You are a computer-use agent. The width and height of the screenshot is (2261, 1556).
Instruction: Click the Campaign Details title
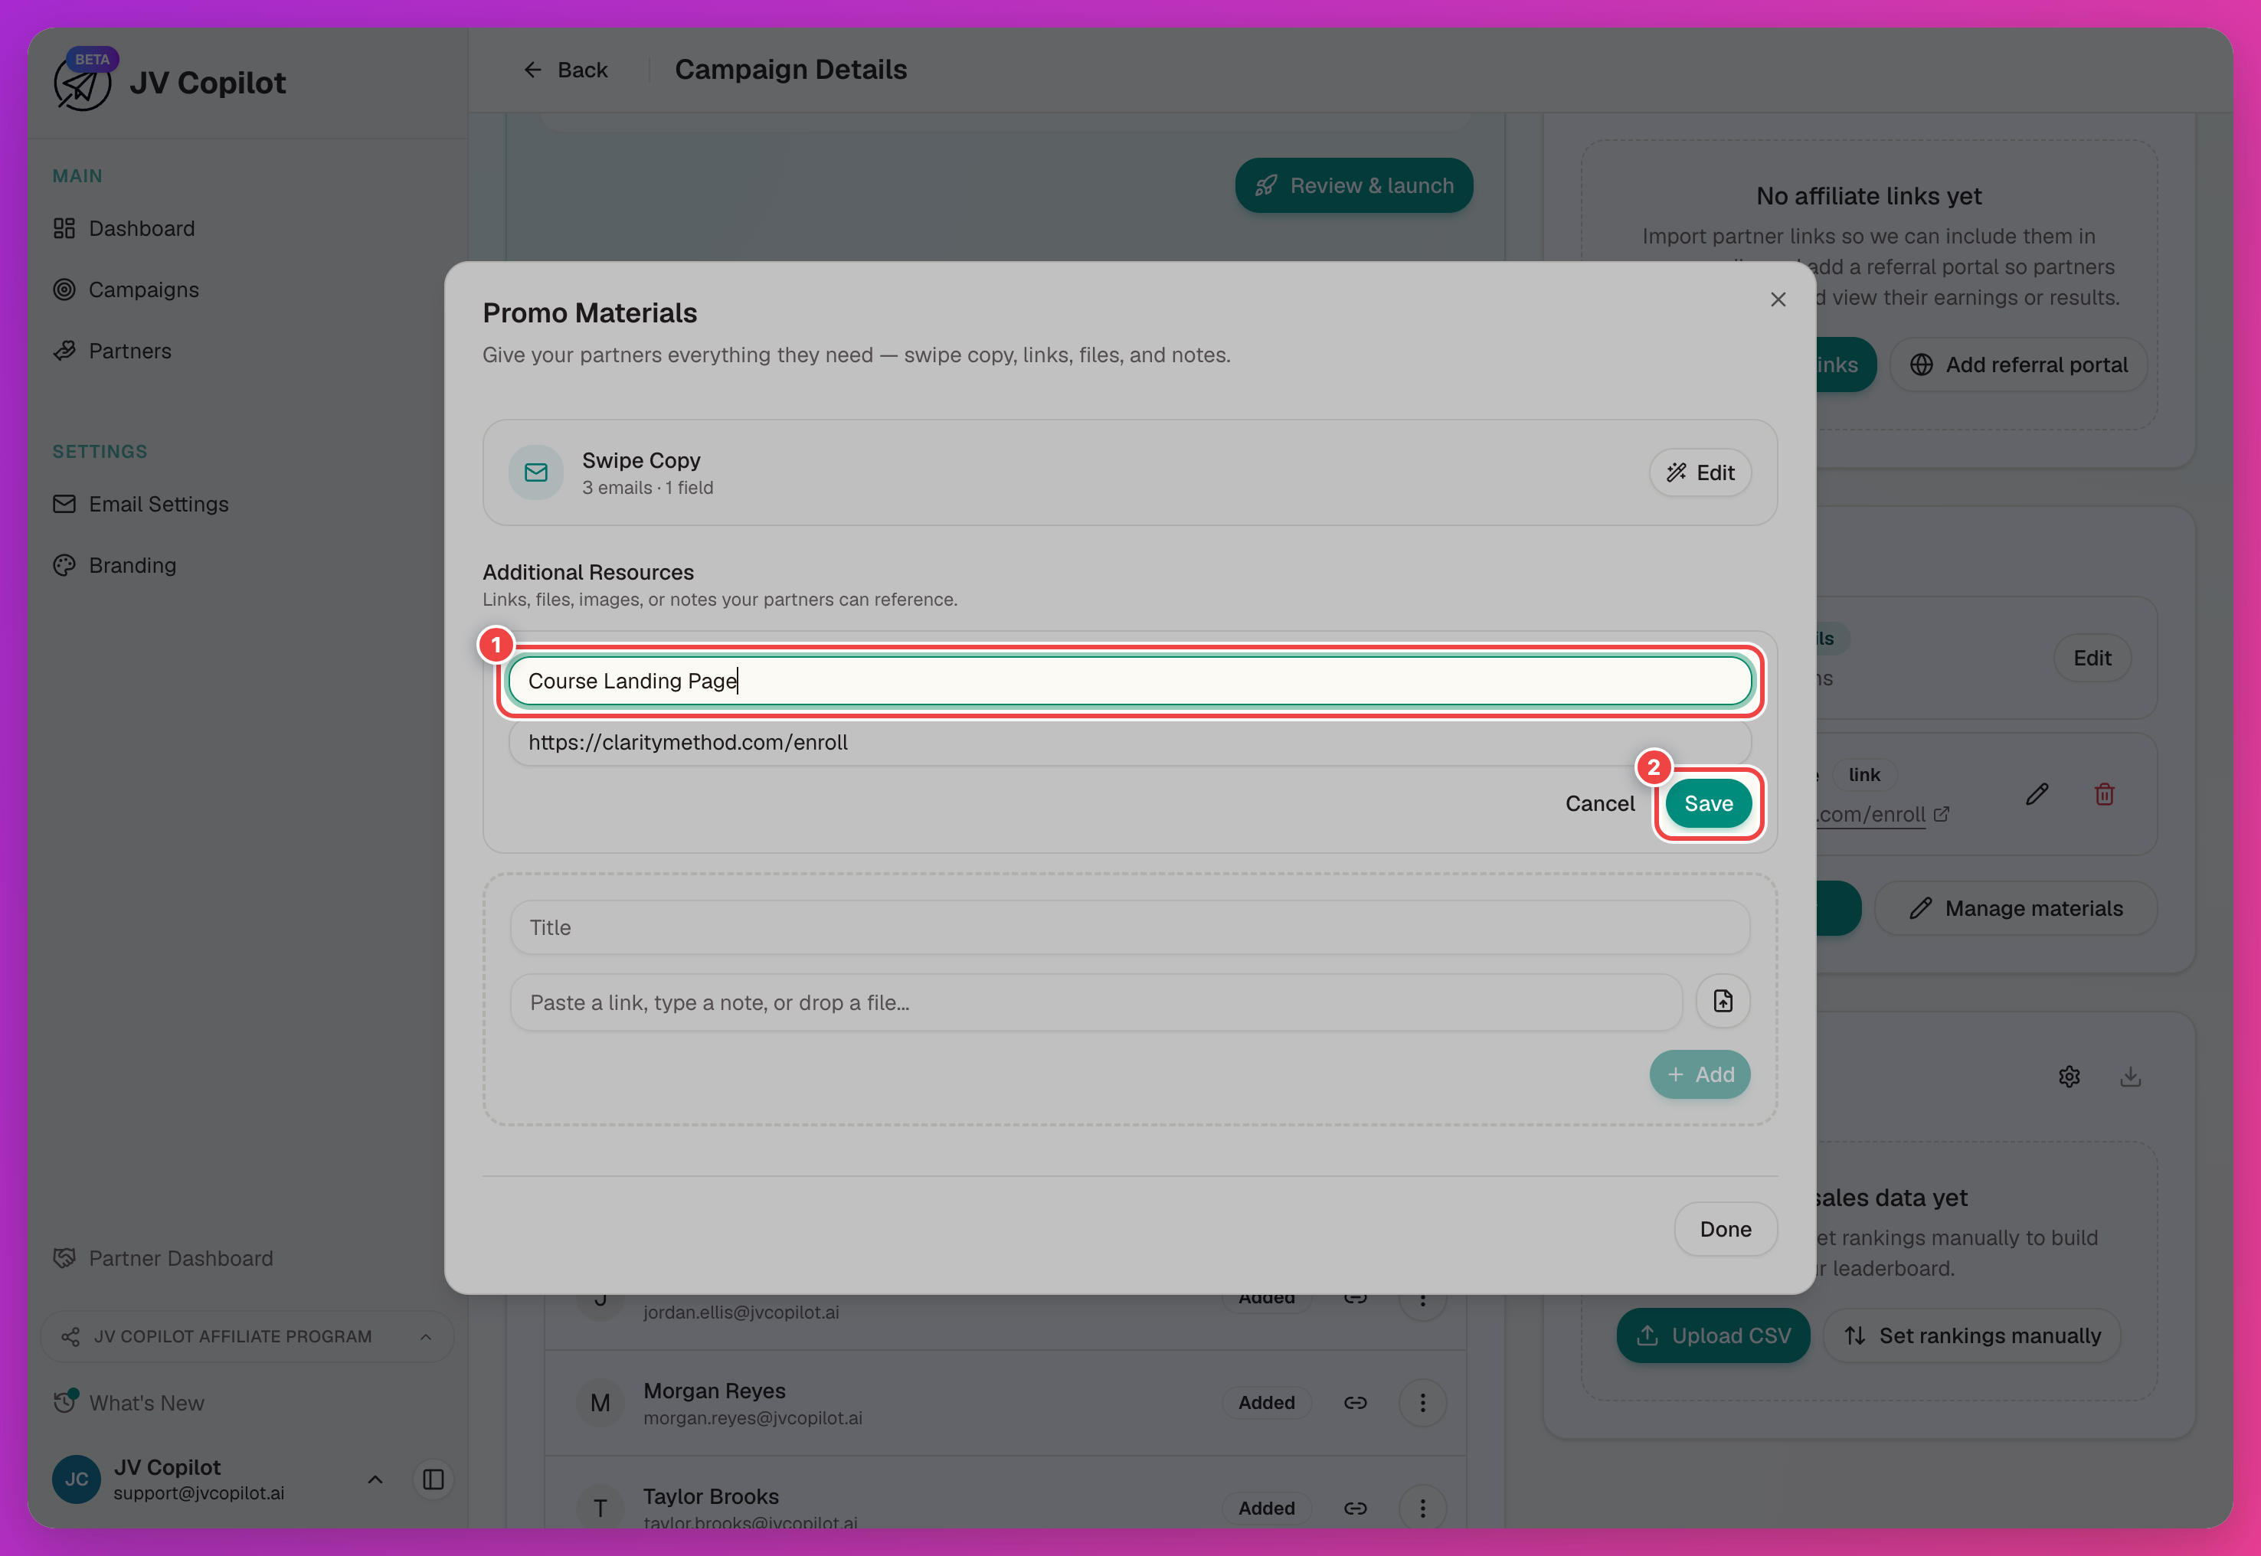tap(790, 70)
